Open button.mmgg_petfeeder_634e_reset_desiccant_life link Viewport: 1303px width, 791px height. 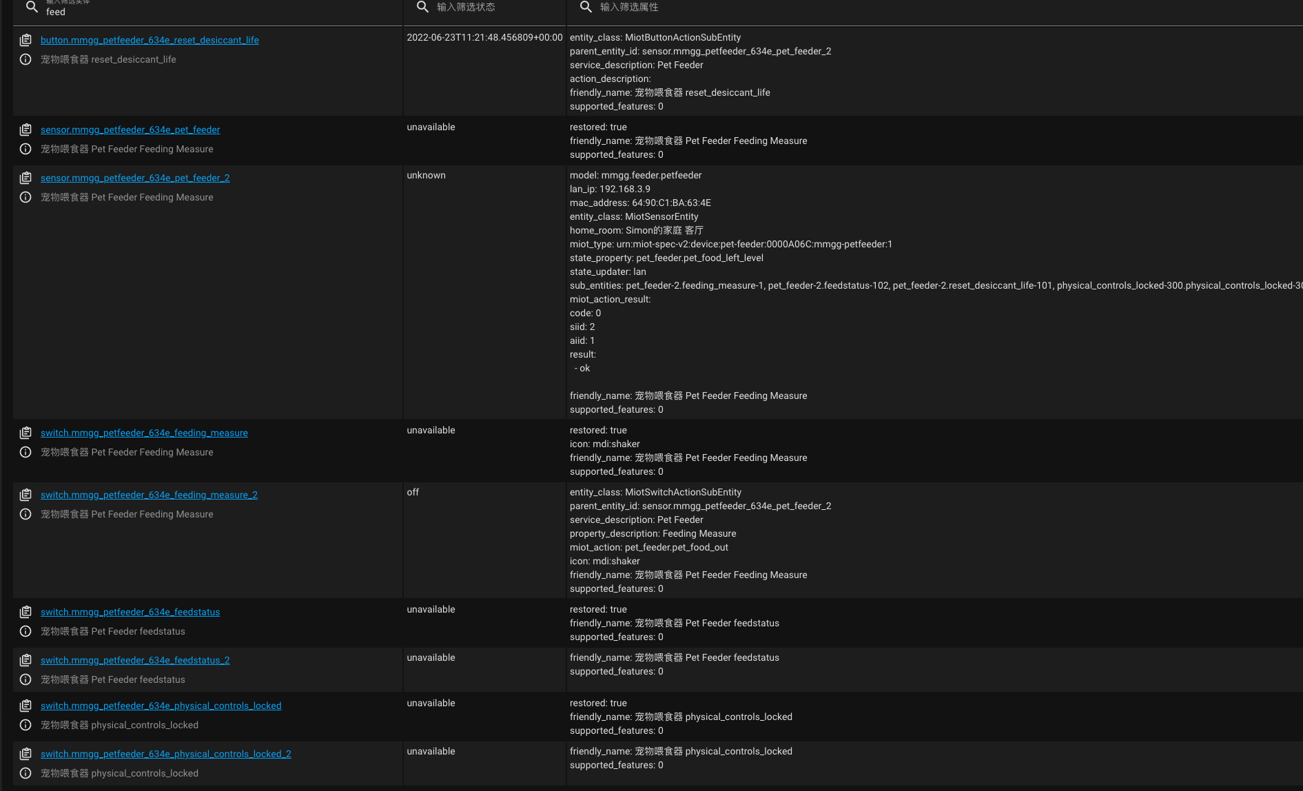pos(150,40)
